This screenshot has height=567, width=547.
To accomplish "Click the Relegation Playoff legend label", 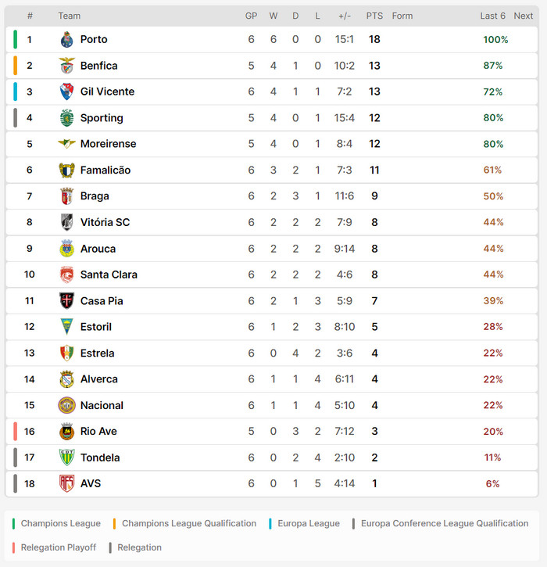I will tap(58, 547).
